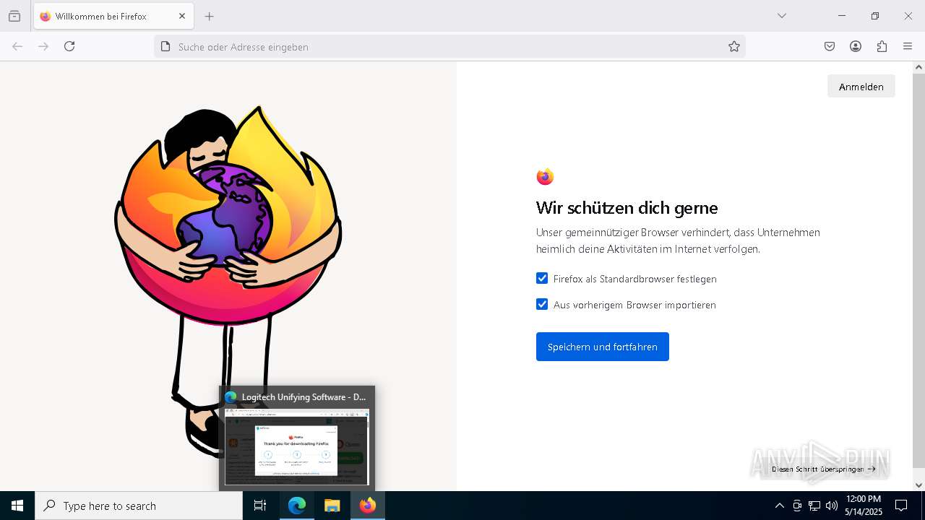Open the volume tray icon
925x520 pixels.
pos(832,506)
